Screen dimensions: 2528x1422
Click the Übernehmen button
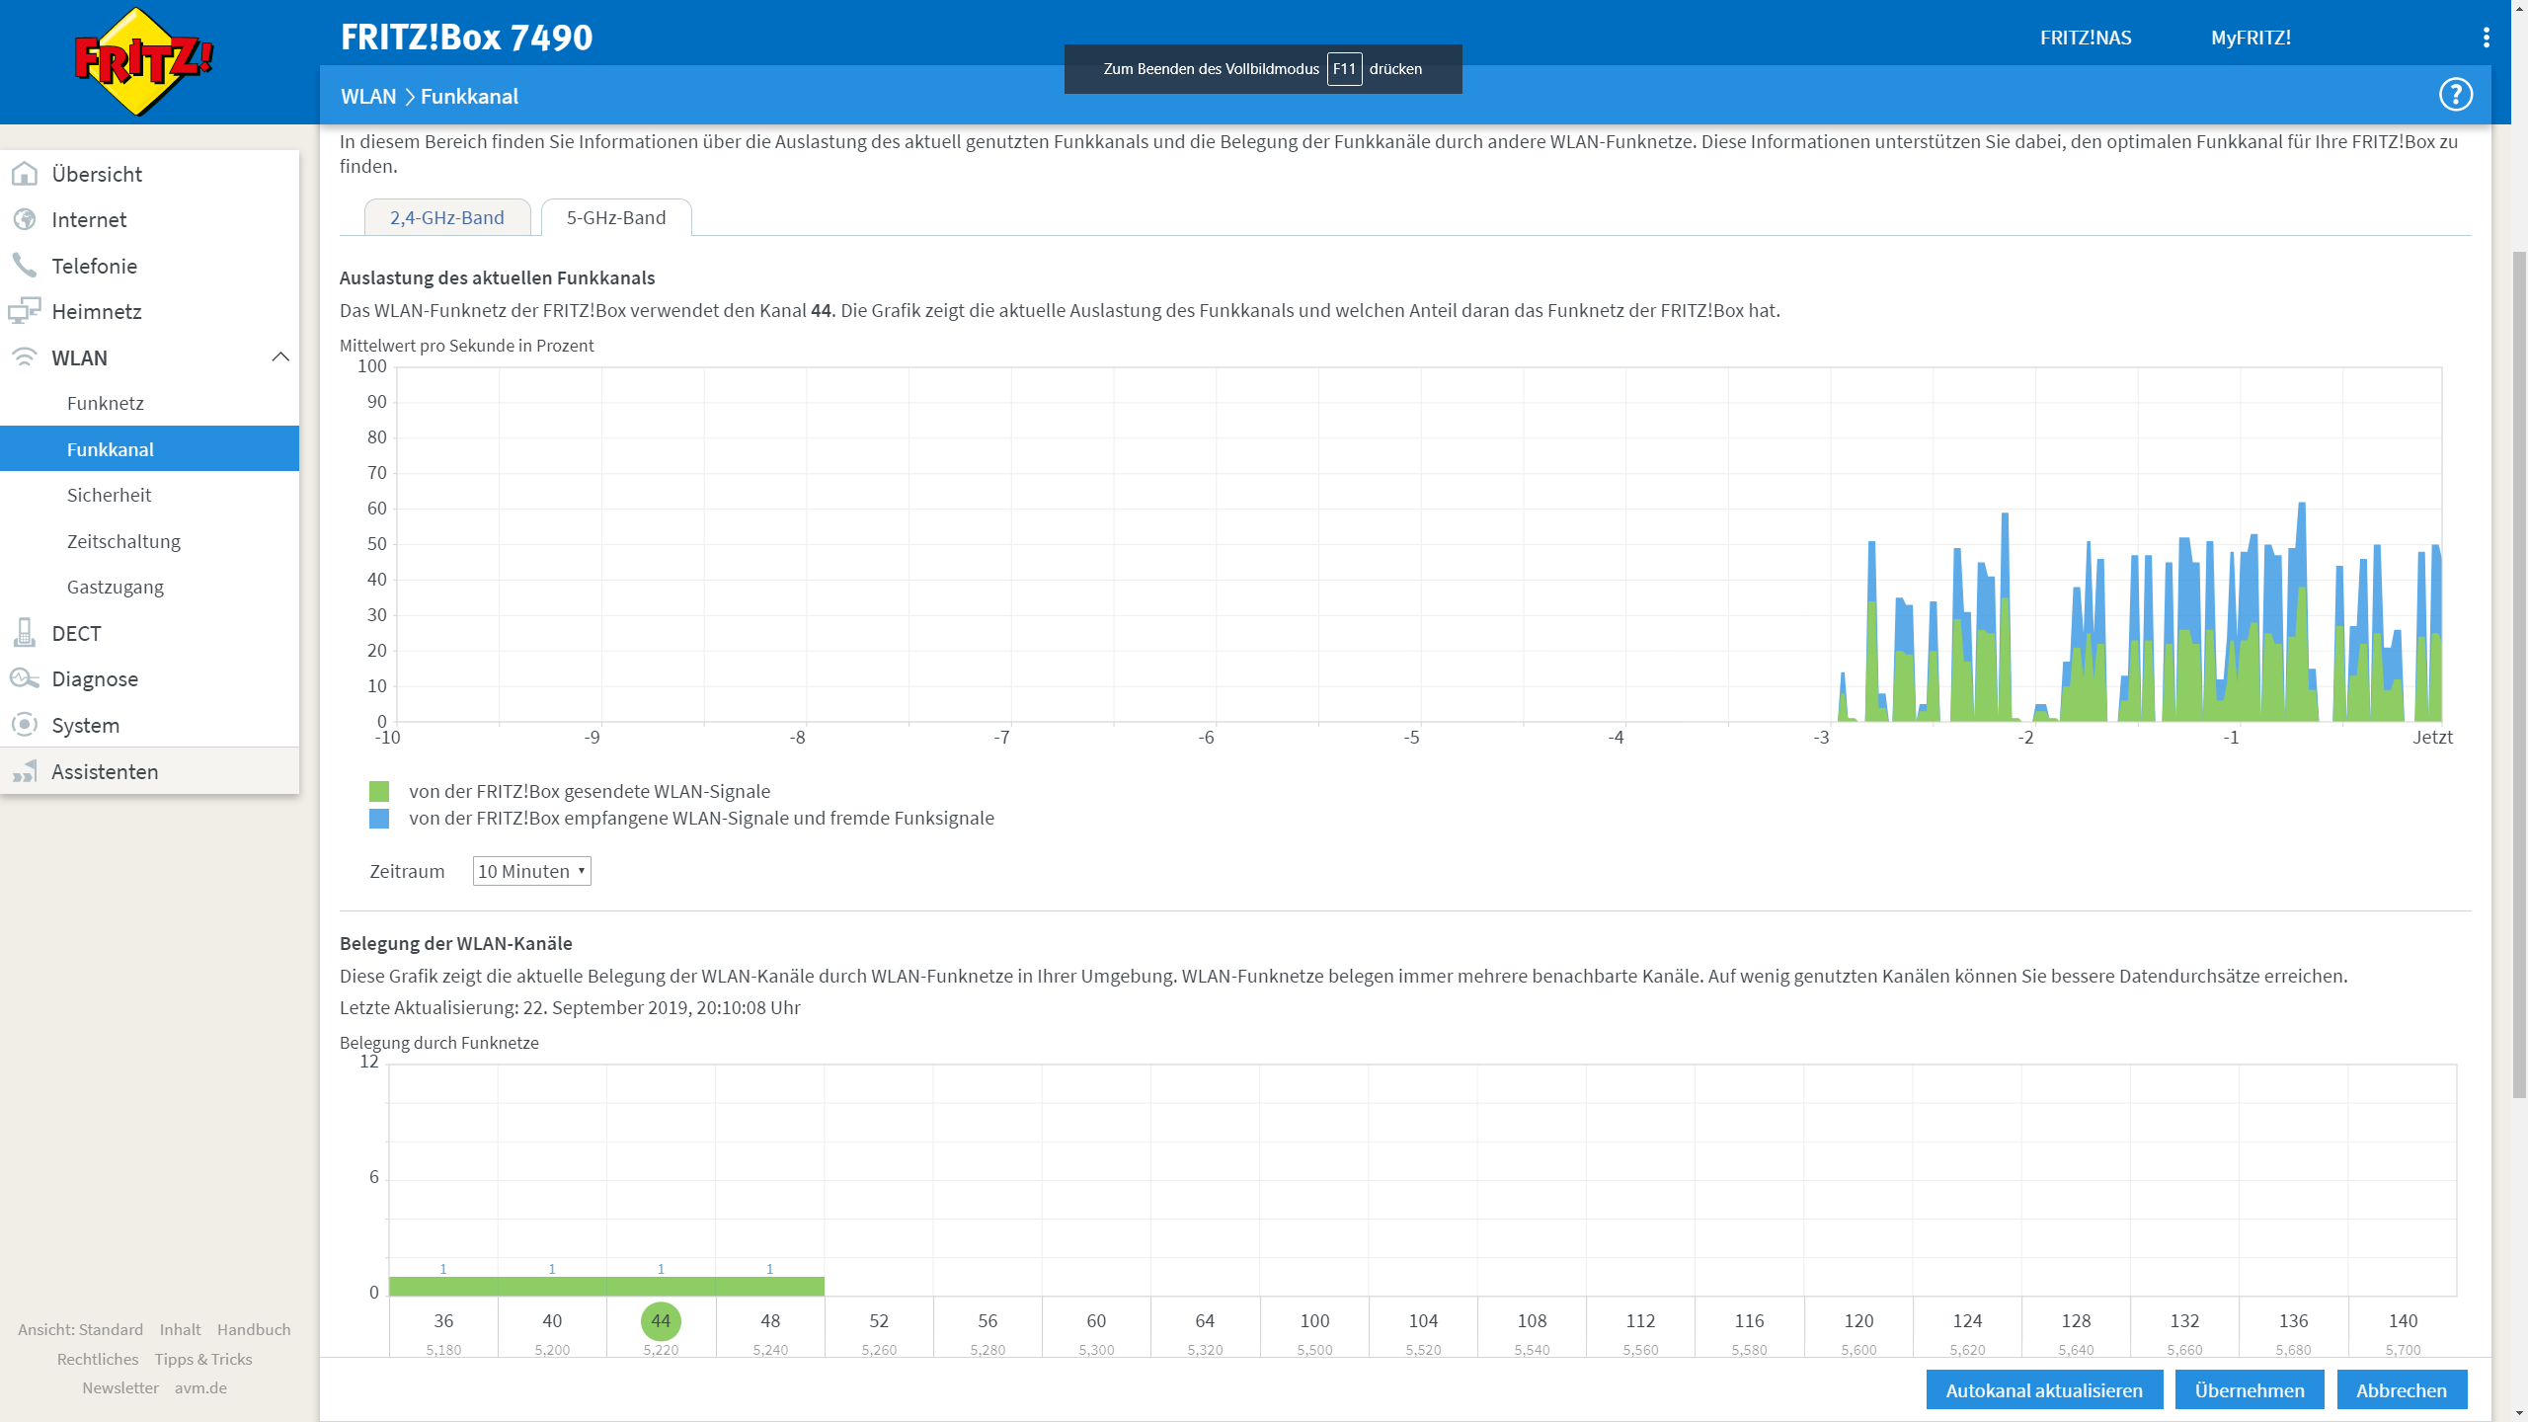(2250, 1390)
